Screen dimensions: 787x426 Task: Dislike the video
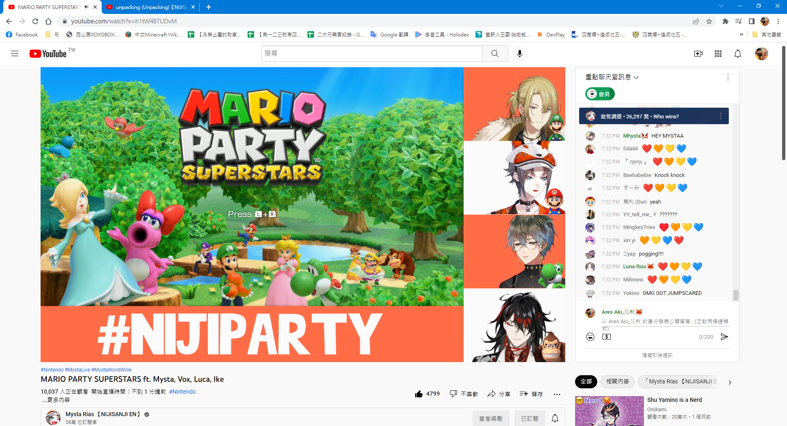(x=464, y=394)
